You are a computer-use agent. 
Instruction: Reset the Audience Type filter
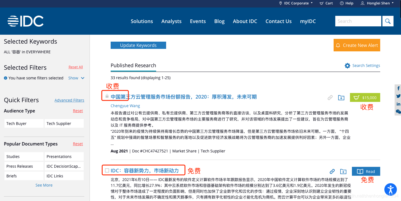point(78,111)
